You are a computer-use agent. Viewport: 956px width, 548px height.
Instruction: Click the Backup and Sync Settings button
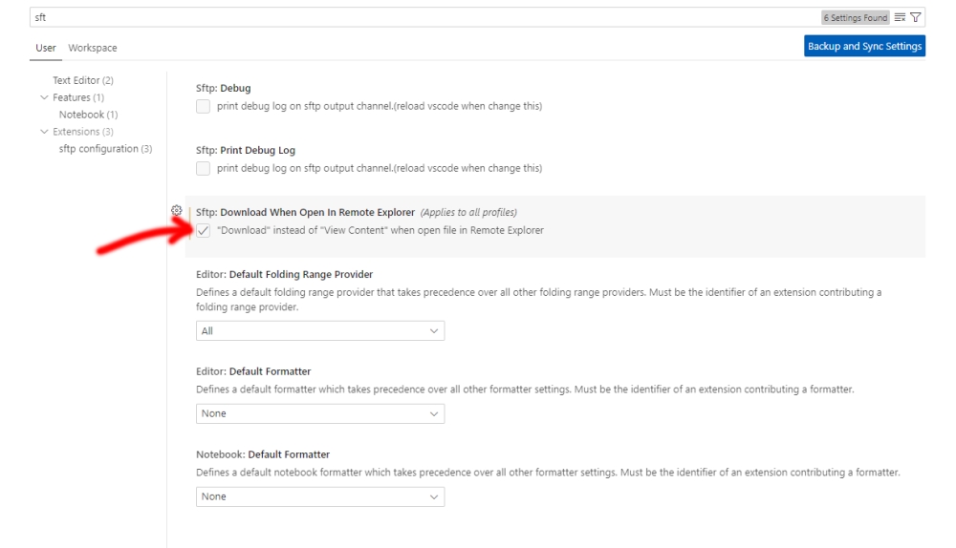pos(864,46)
